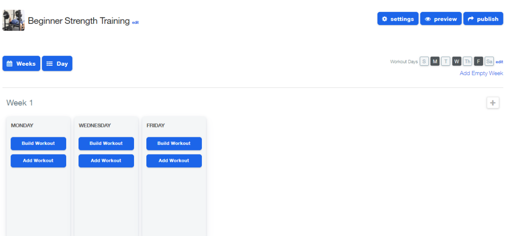Enable Thursday as a workout day

pyautogui.click(x=467, y=61)
